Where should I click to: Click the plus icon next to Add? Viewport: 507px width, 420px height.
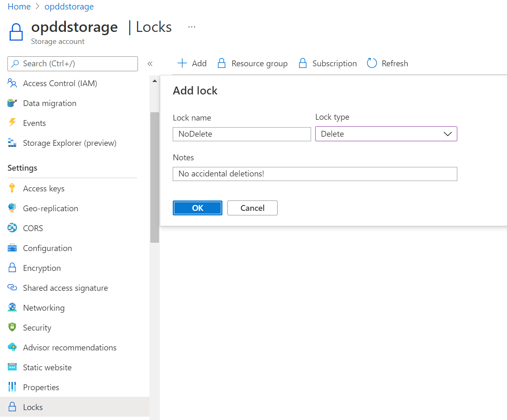click(182, 63)
